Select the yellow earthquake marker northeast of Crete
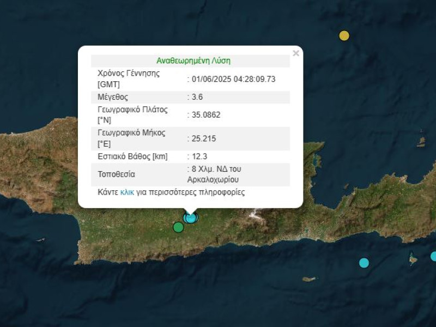This screenshot has width=436, height=327. pyautogui.click(x=344, y=35)
